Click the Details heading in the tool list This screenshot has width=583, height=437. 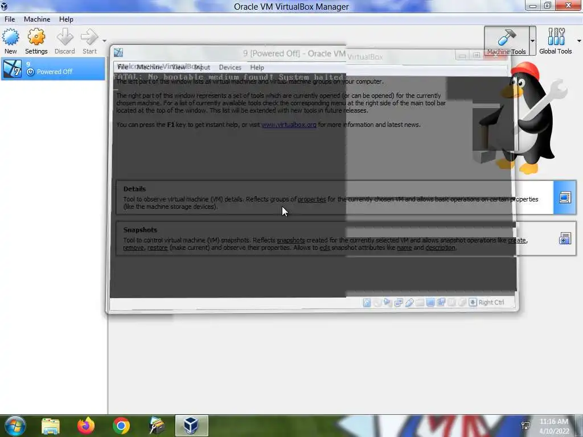[x=134, y=189]
